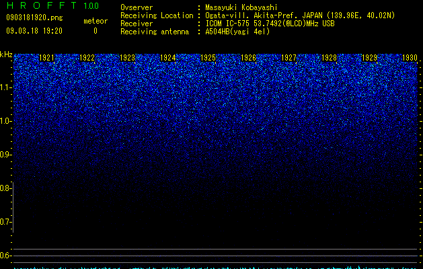Click the 1922 time marker

(87, 58)
